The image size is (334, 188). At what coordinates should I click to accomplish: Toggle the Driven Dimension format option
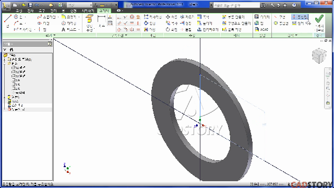(x=301, y=23)
